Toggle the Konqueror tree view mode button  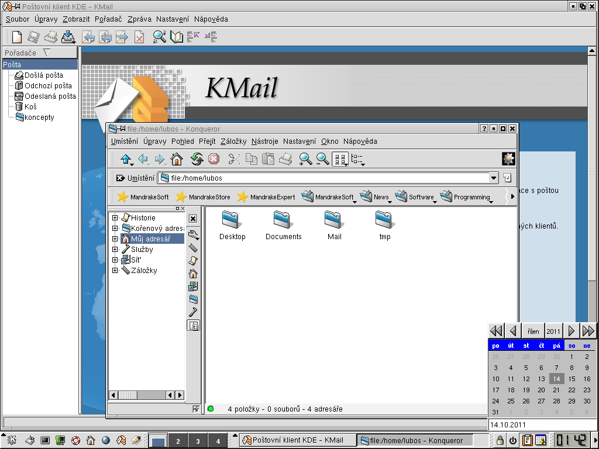[357, 159]
